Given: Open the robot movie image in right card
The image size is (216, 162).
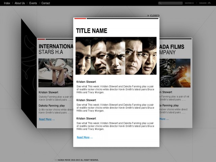Looking at the screenshot, I should pyautogui.click(x=175, y=73).
